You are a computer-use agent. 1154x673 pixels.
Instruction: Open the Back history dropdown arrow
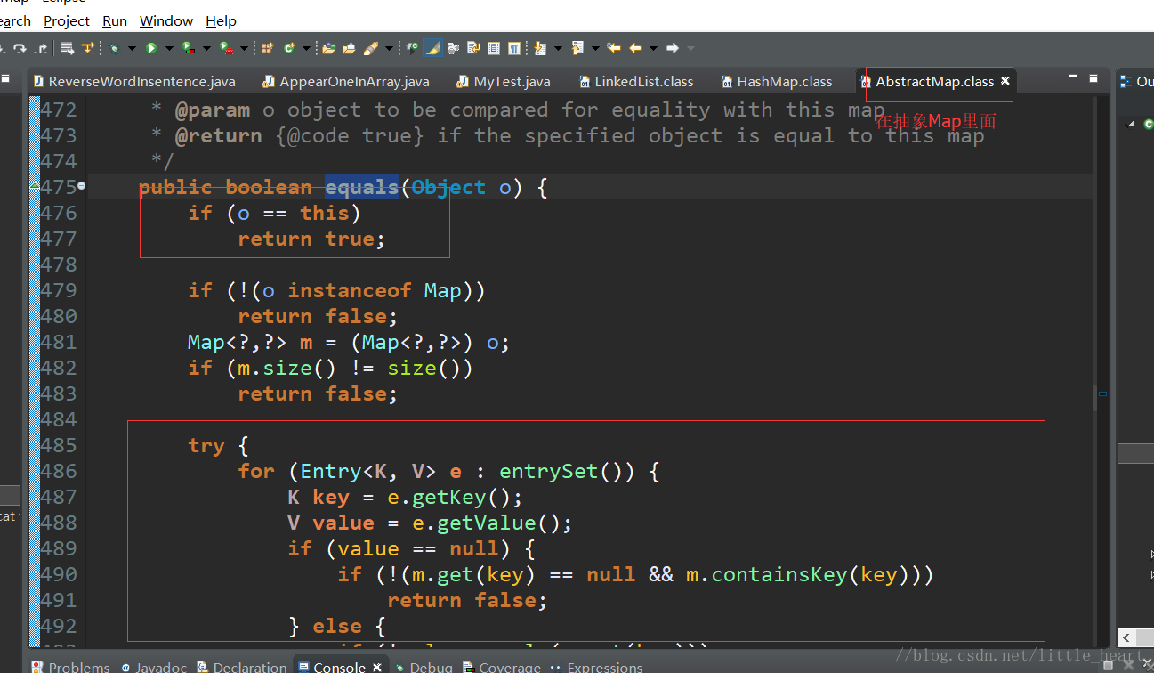point(653,48)
